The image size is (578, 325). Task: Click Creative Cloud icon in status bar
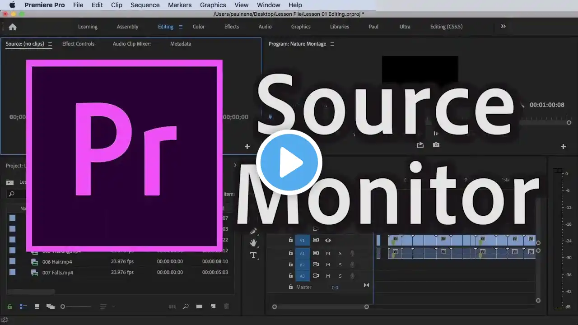(x=5, y=320)
